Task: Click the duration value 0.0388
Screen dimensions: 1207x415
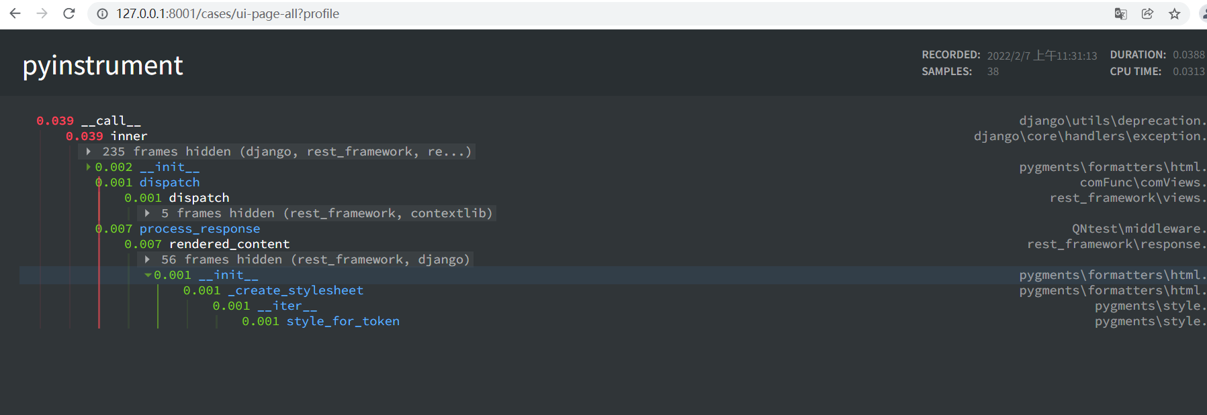Action: point(1189,55)
